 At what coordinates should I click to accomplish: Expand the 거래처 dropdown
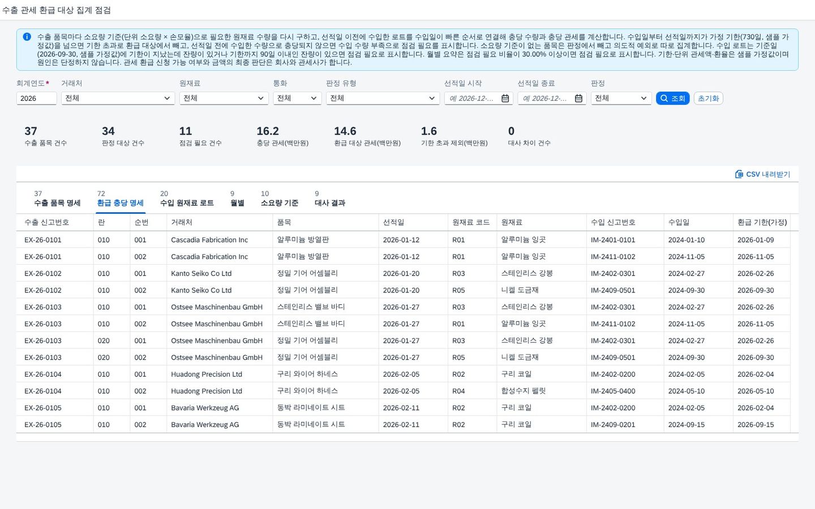click(118, 98)
